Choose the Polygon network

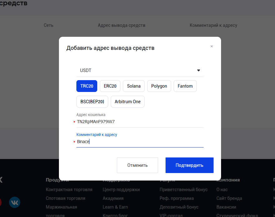click(x=159, y=86)
